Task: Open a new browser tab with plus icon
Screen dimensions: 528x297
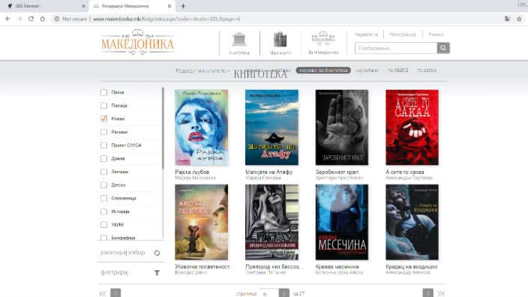Action: (183, 6)
